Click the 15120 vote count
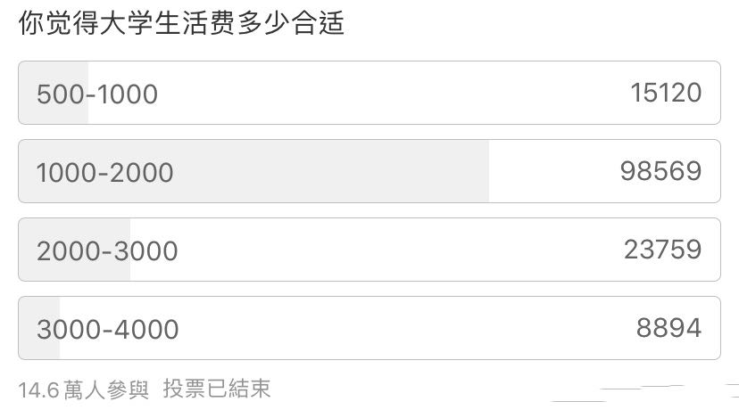Viewport: 739px width, 418px height. [665, 93]
